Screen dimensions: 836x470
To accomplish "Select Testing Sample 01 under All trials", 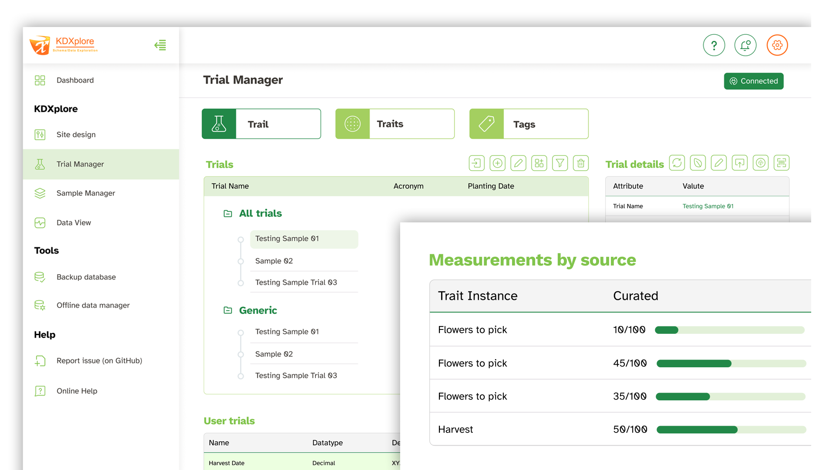I will click(304, 239).
